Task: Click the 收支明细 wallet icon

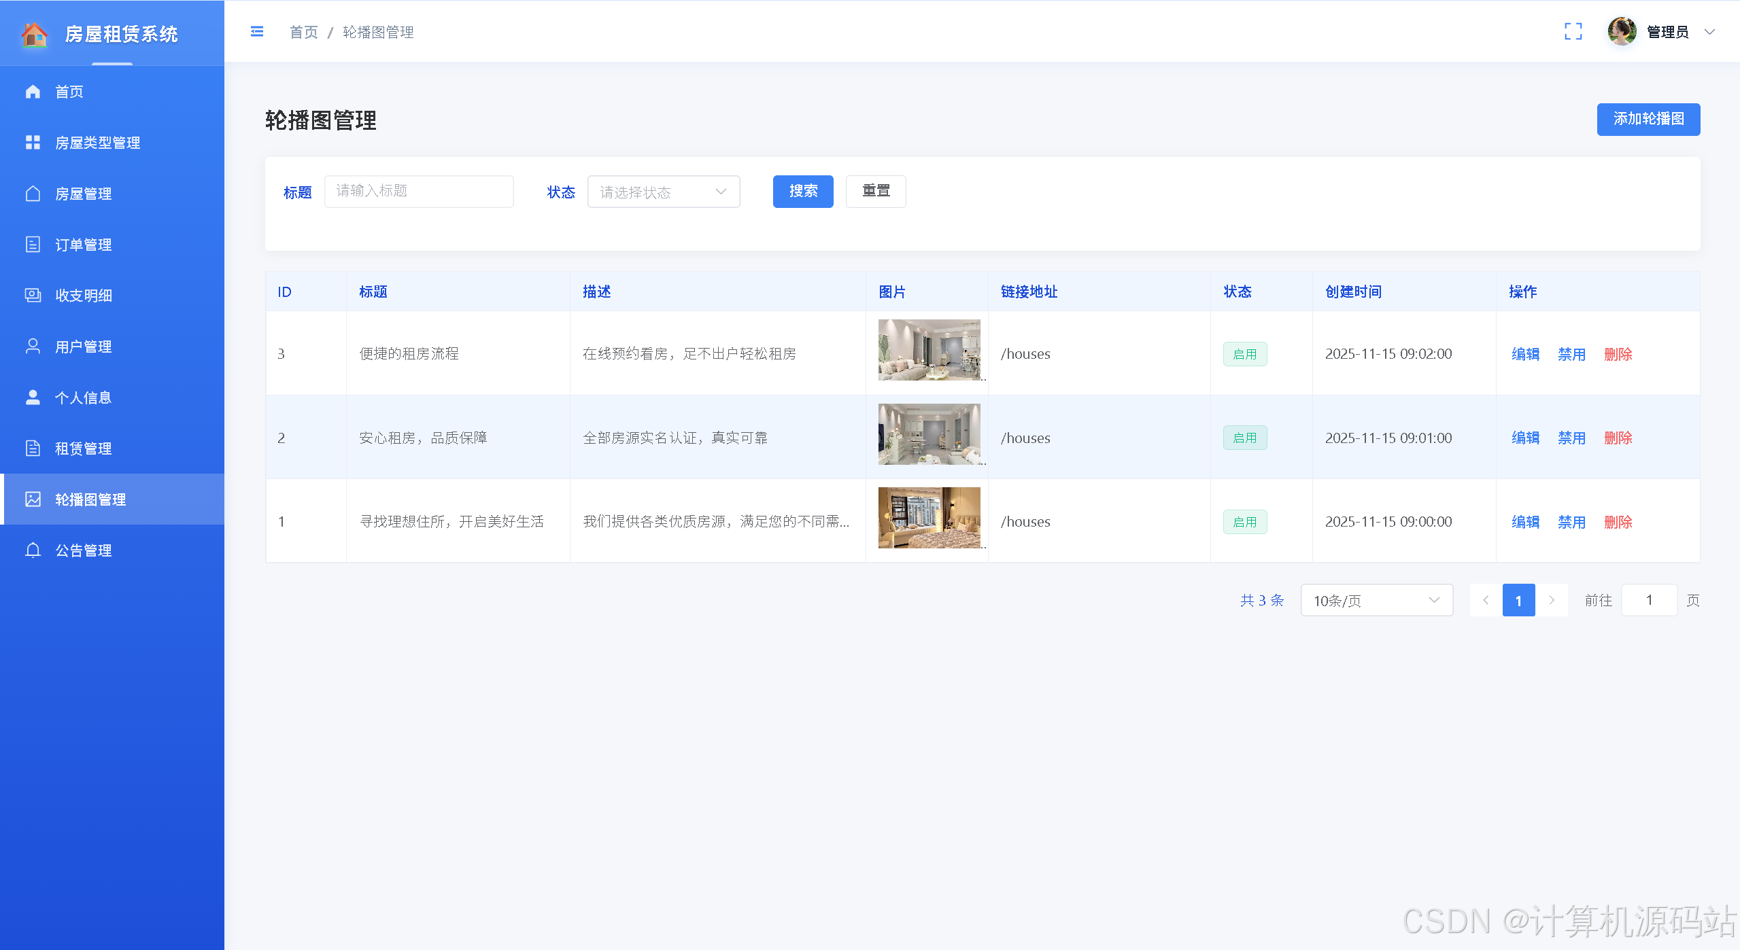Action: (33, 296)
